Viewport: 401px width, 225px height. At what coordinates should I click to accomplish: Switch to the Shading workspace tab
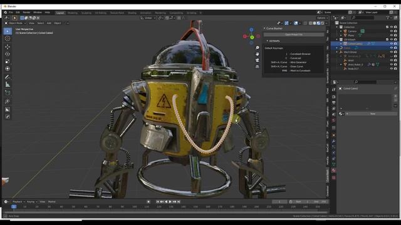[x=132, y=12]
